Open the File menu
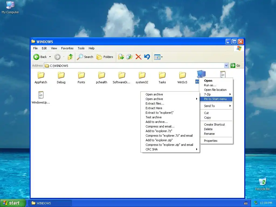Screen dimensions: 276x207 (x=35, y=48)
